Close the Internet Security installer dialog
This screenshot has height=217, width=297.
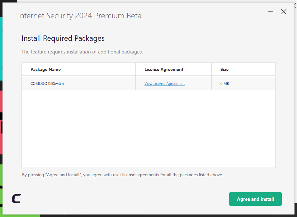(284, 12)
